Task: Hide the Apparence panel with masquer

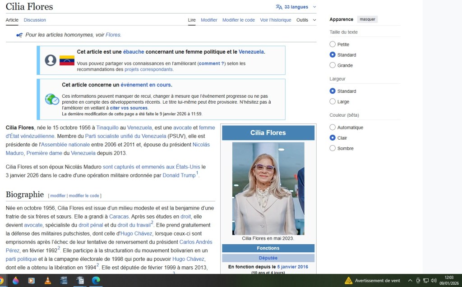Action: 367,19
